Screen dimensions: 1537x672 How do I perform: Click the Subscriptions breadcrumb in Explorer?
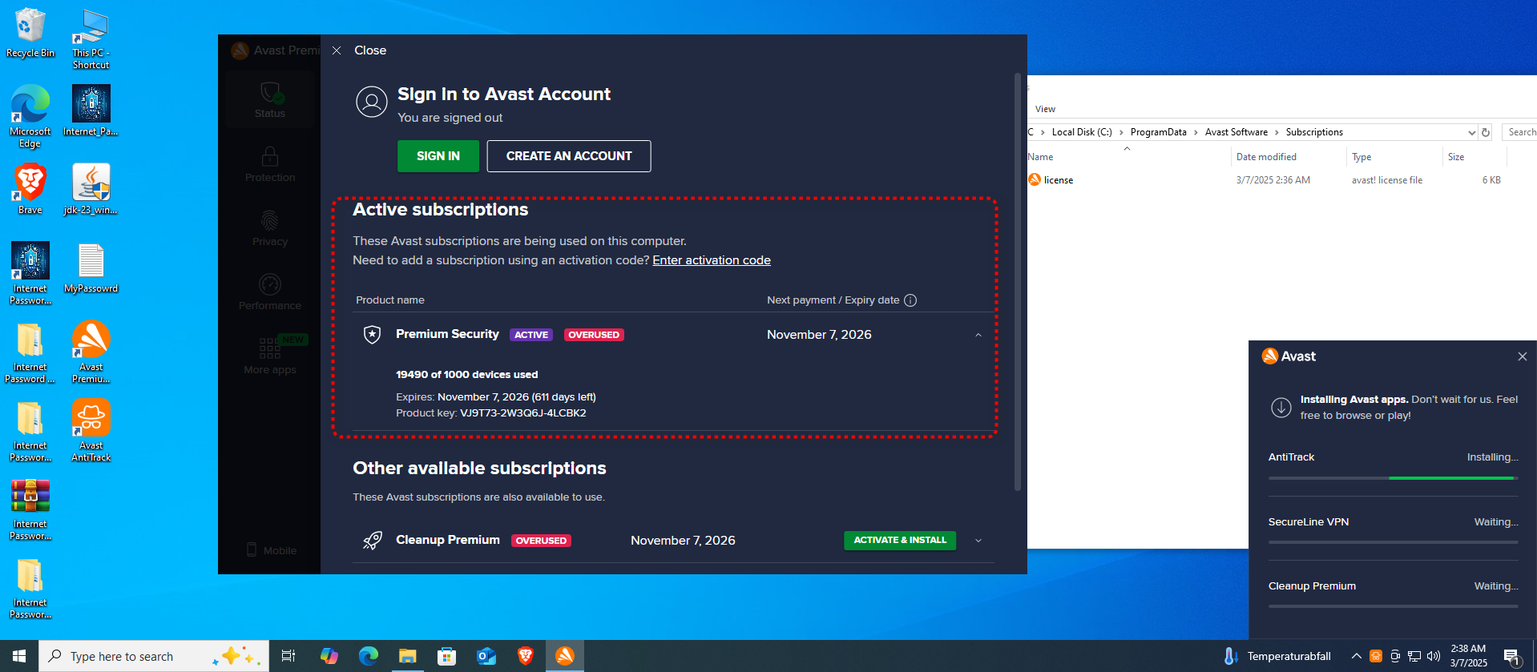tap(1314, 132)
